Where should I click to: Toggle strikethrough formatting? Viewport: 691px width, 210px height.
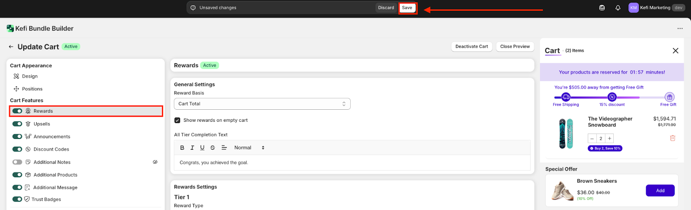click(212, 148)
